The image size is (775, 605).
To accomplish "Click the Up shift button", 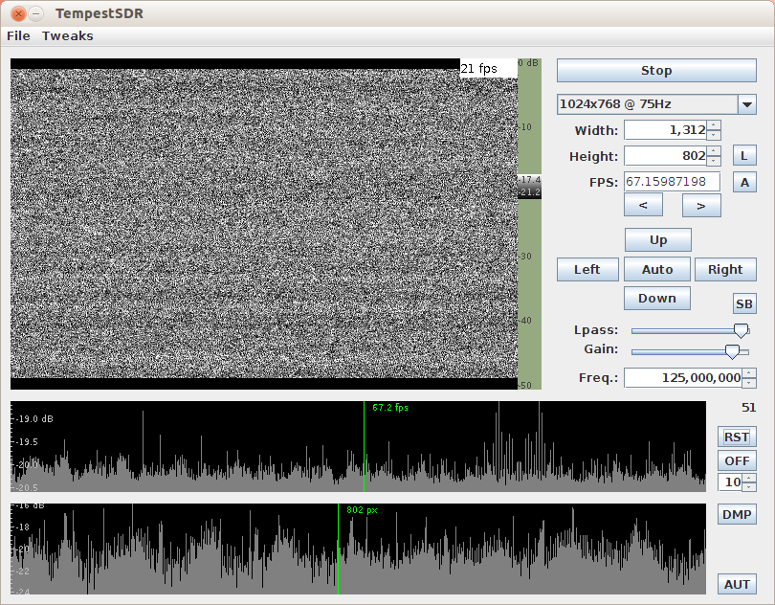I will (657, 239).
